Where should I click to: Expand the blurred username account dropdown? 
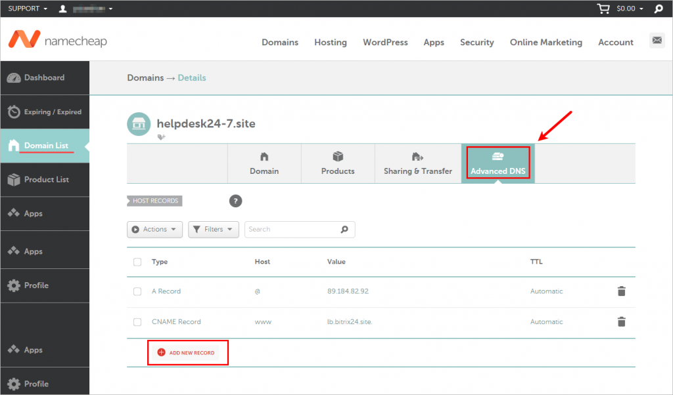pyautogui.click(x=92, y=9)
